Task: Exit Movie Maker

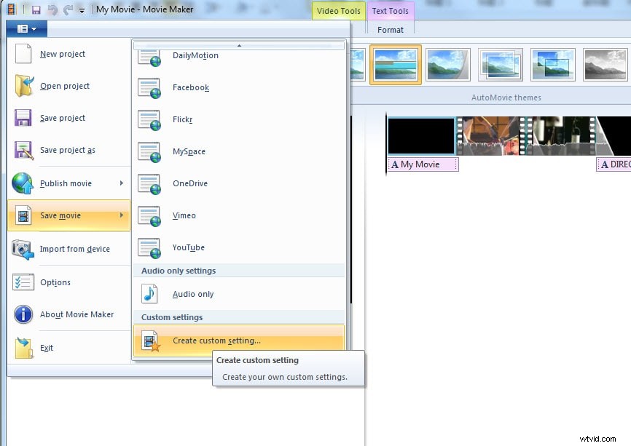Action: [47, 348]
